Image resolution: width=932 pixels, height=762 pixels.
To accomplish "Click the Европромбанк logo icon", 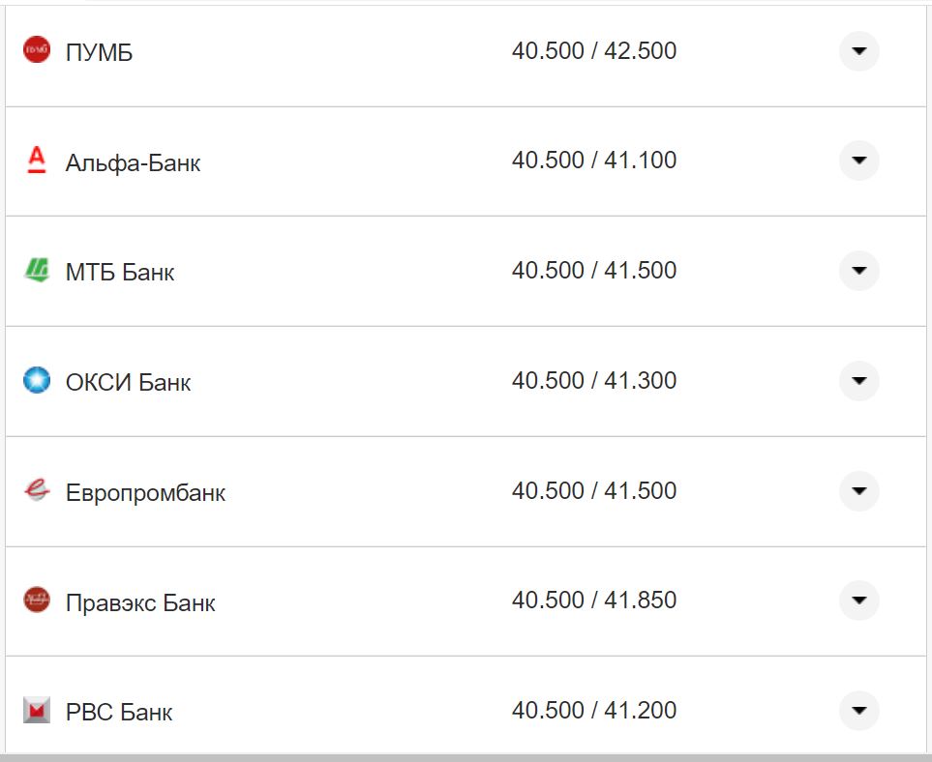I will coord(37,490).
